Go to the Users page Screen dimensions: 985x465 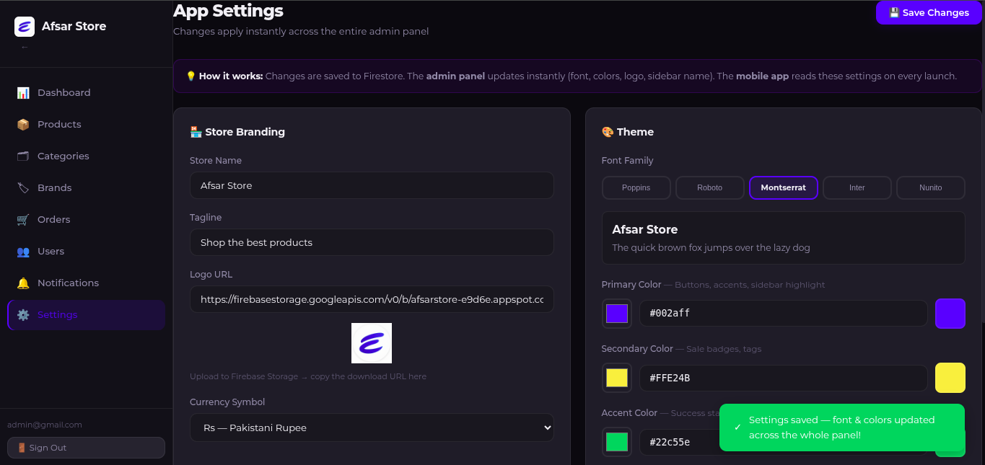coord(87,252)
